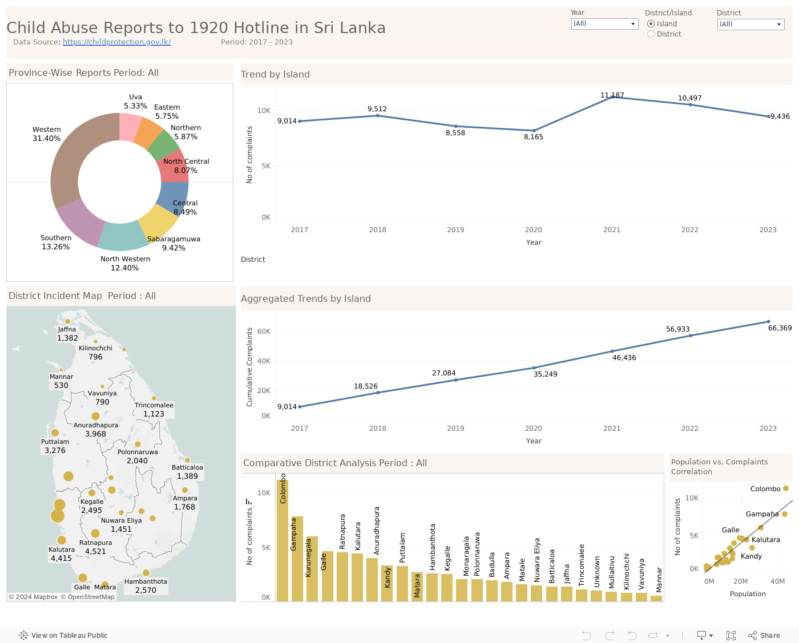Open the Download icon menu
799x643 pixels.
[x=705, y=635]
